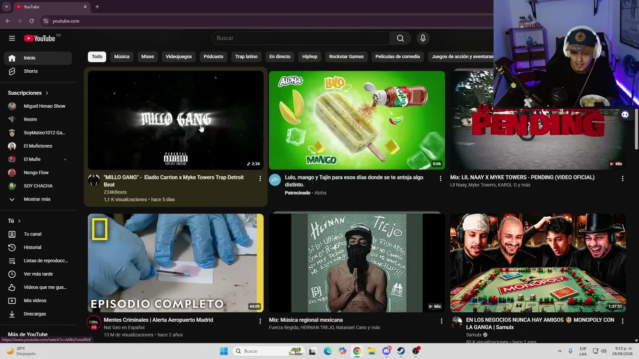Viewport: 639px width, 359px height.
Task: Close the YouTube browser tab
Action: 85,6
